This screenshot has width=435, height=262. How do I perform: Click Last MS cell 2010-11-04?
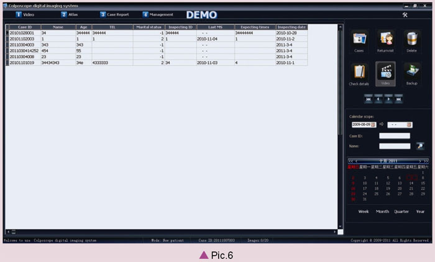[216, 39]
